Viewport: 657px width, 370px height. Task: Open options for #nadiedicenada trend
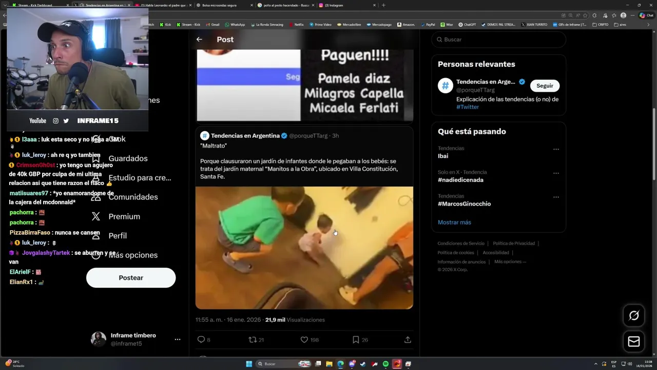[x=556, y=173]
